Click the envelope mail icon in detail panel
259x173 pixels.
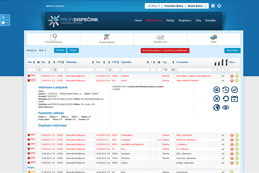click(x=216, y=90)
